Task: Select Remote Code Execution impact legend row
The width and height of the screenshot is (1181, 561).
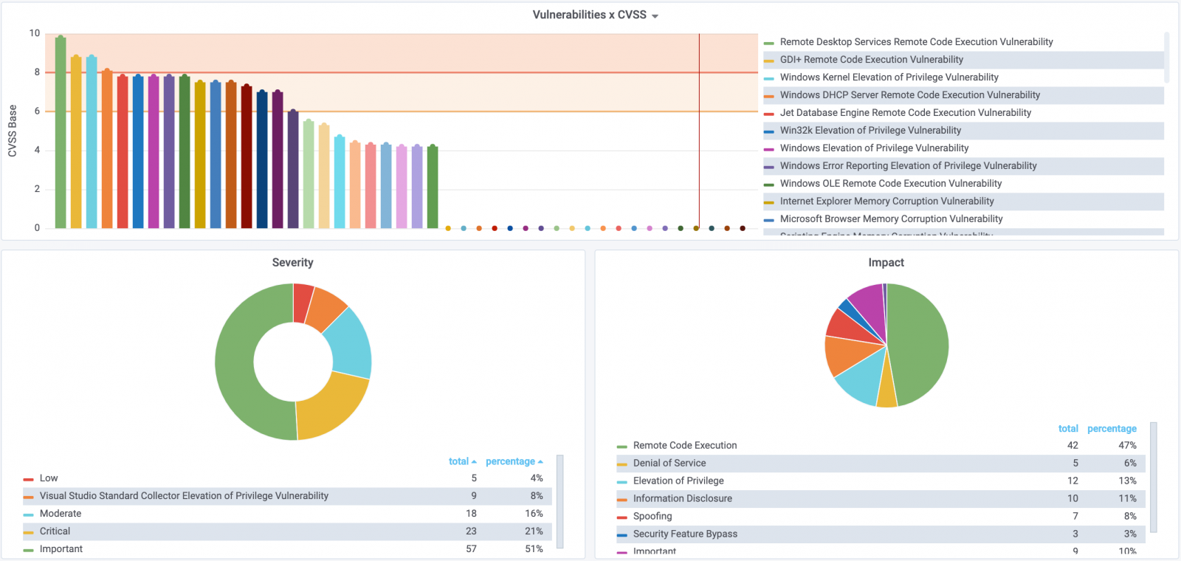Action: (881, 446)
